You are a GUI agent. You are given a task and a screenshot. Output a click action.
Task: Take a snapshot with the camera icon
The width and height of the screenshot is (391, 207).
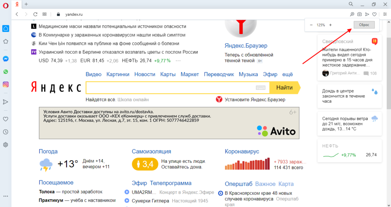(359, 14)
